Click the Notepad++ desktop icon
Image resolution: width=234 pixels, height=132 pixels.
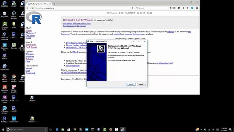point(32,120)
